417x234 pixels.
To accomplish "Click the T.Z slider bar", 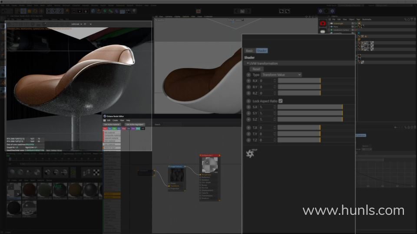I will tap(299, 140).
